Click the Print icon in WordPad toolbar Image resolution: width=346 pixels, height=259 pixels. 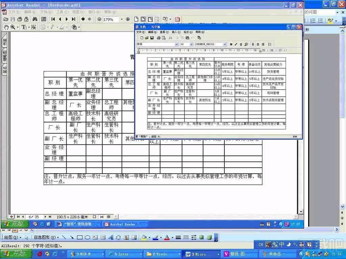tap(158, 38)
